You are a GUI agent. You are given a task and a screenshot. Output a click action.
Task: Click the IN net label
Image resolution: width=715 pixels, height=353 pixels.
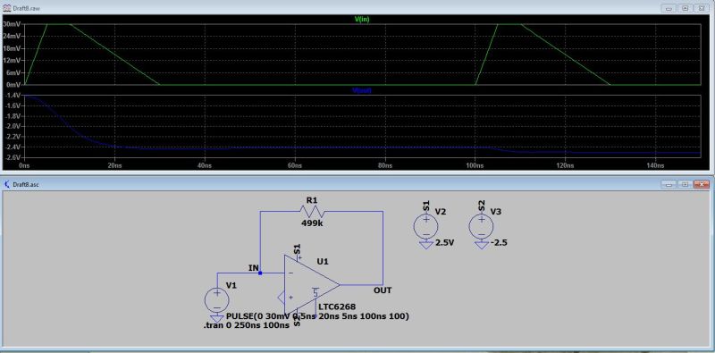(254, 268)
